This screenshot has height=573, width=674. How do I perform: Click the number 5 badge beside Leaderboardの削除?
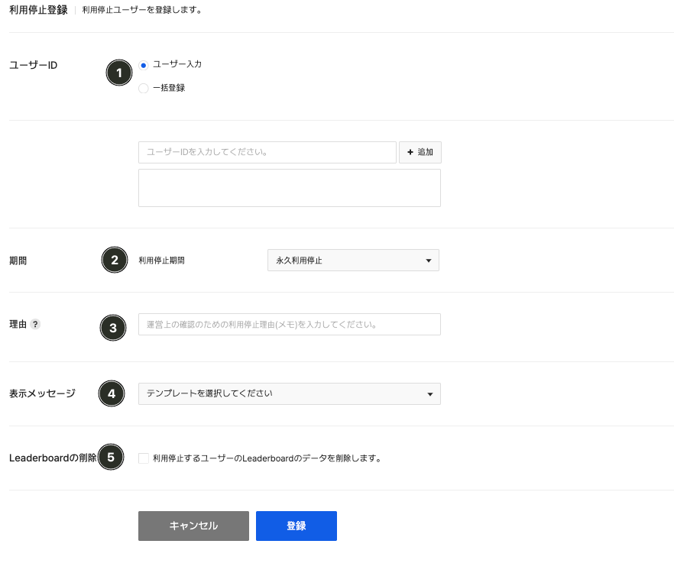111,458
